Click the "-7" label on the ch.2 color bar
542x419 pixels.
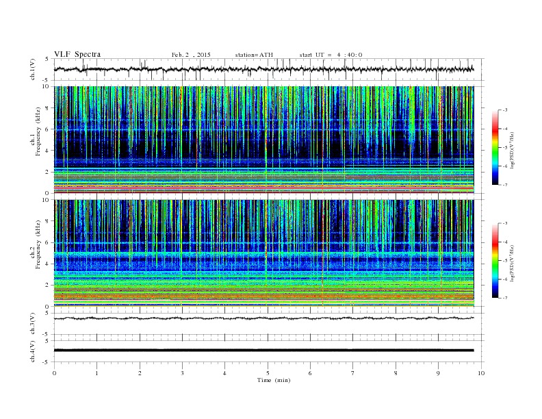coord(504,298)
